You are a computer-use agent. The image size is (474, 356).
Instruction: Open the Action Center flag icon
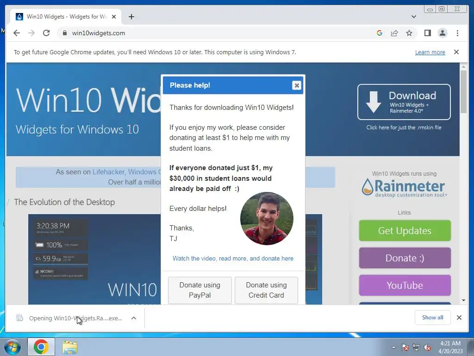click(x=405, y=348)
